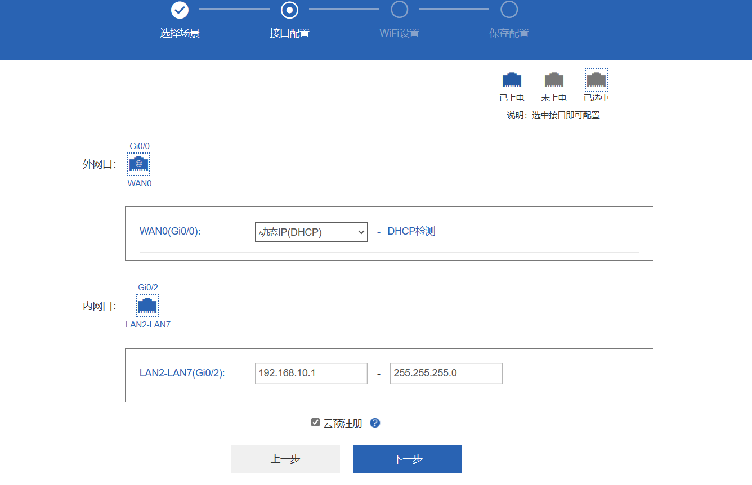The width and height of the screenshot is (752, 485).
Task: Expand the 动态IP(DHCP) connection type dropdown
Action: tap(311, 232)
